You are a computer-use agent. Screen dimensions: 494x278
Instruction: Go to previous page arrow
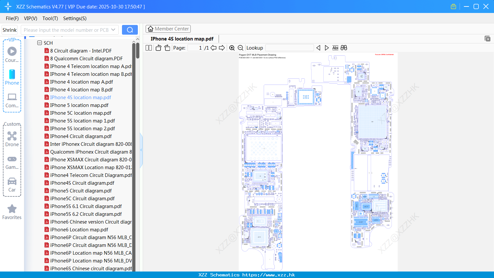213,48
